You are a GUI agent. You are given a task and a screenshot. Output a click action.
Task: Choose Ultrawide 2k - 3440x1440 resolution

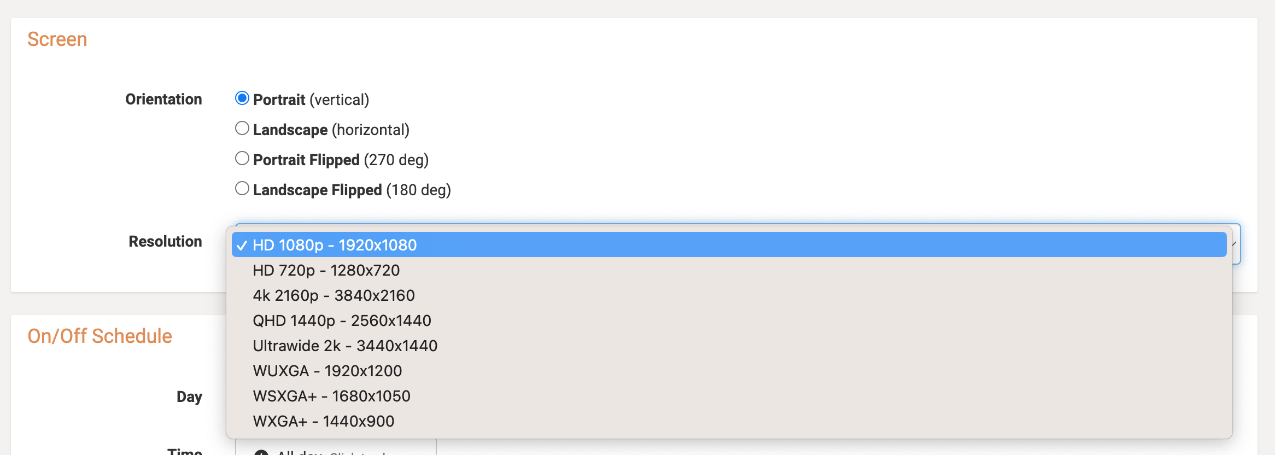(344, 346)
